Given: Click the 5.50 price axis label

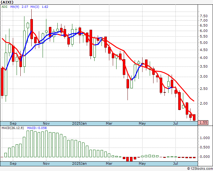Looking at the screenshot, I should 204,37.
